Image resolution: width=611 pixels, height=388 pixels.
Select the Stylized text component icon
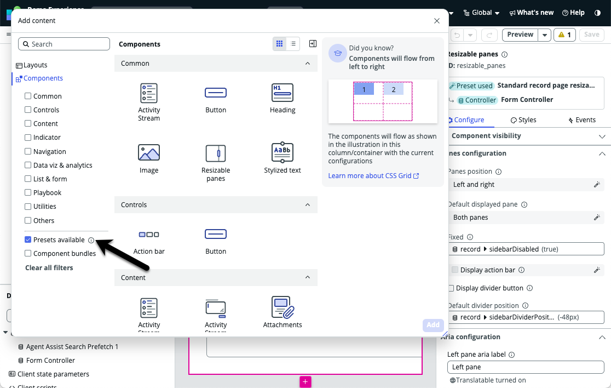click(283, 152)
